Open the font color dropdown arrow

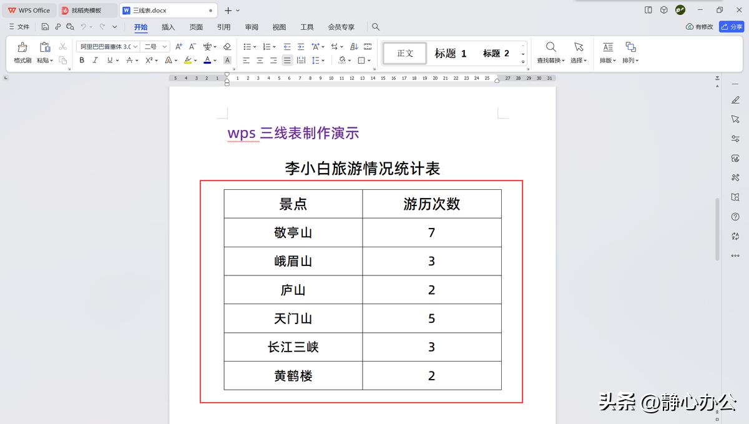click(215, 60)
